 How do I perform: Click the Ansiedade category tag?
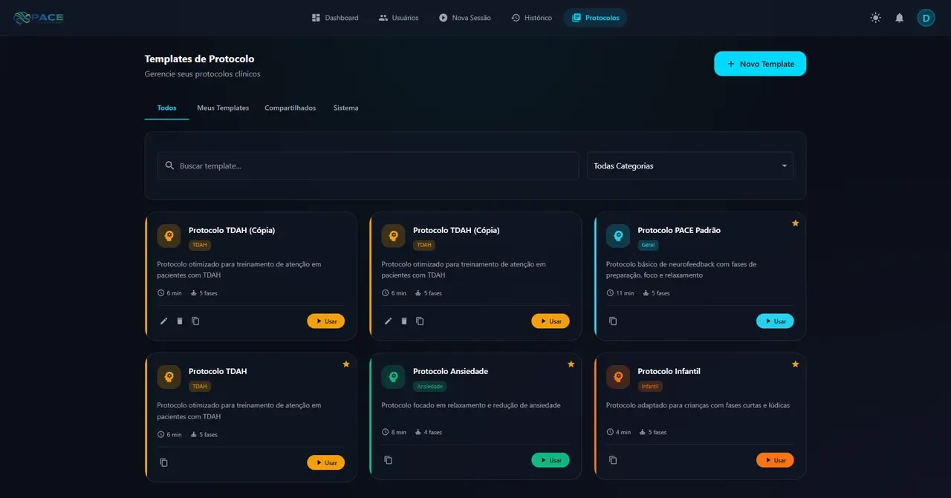click(429, 386)
